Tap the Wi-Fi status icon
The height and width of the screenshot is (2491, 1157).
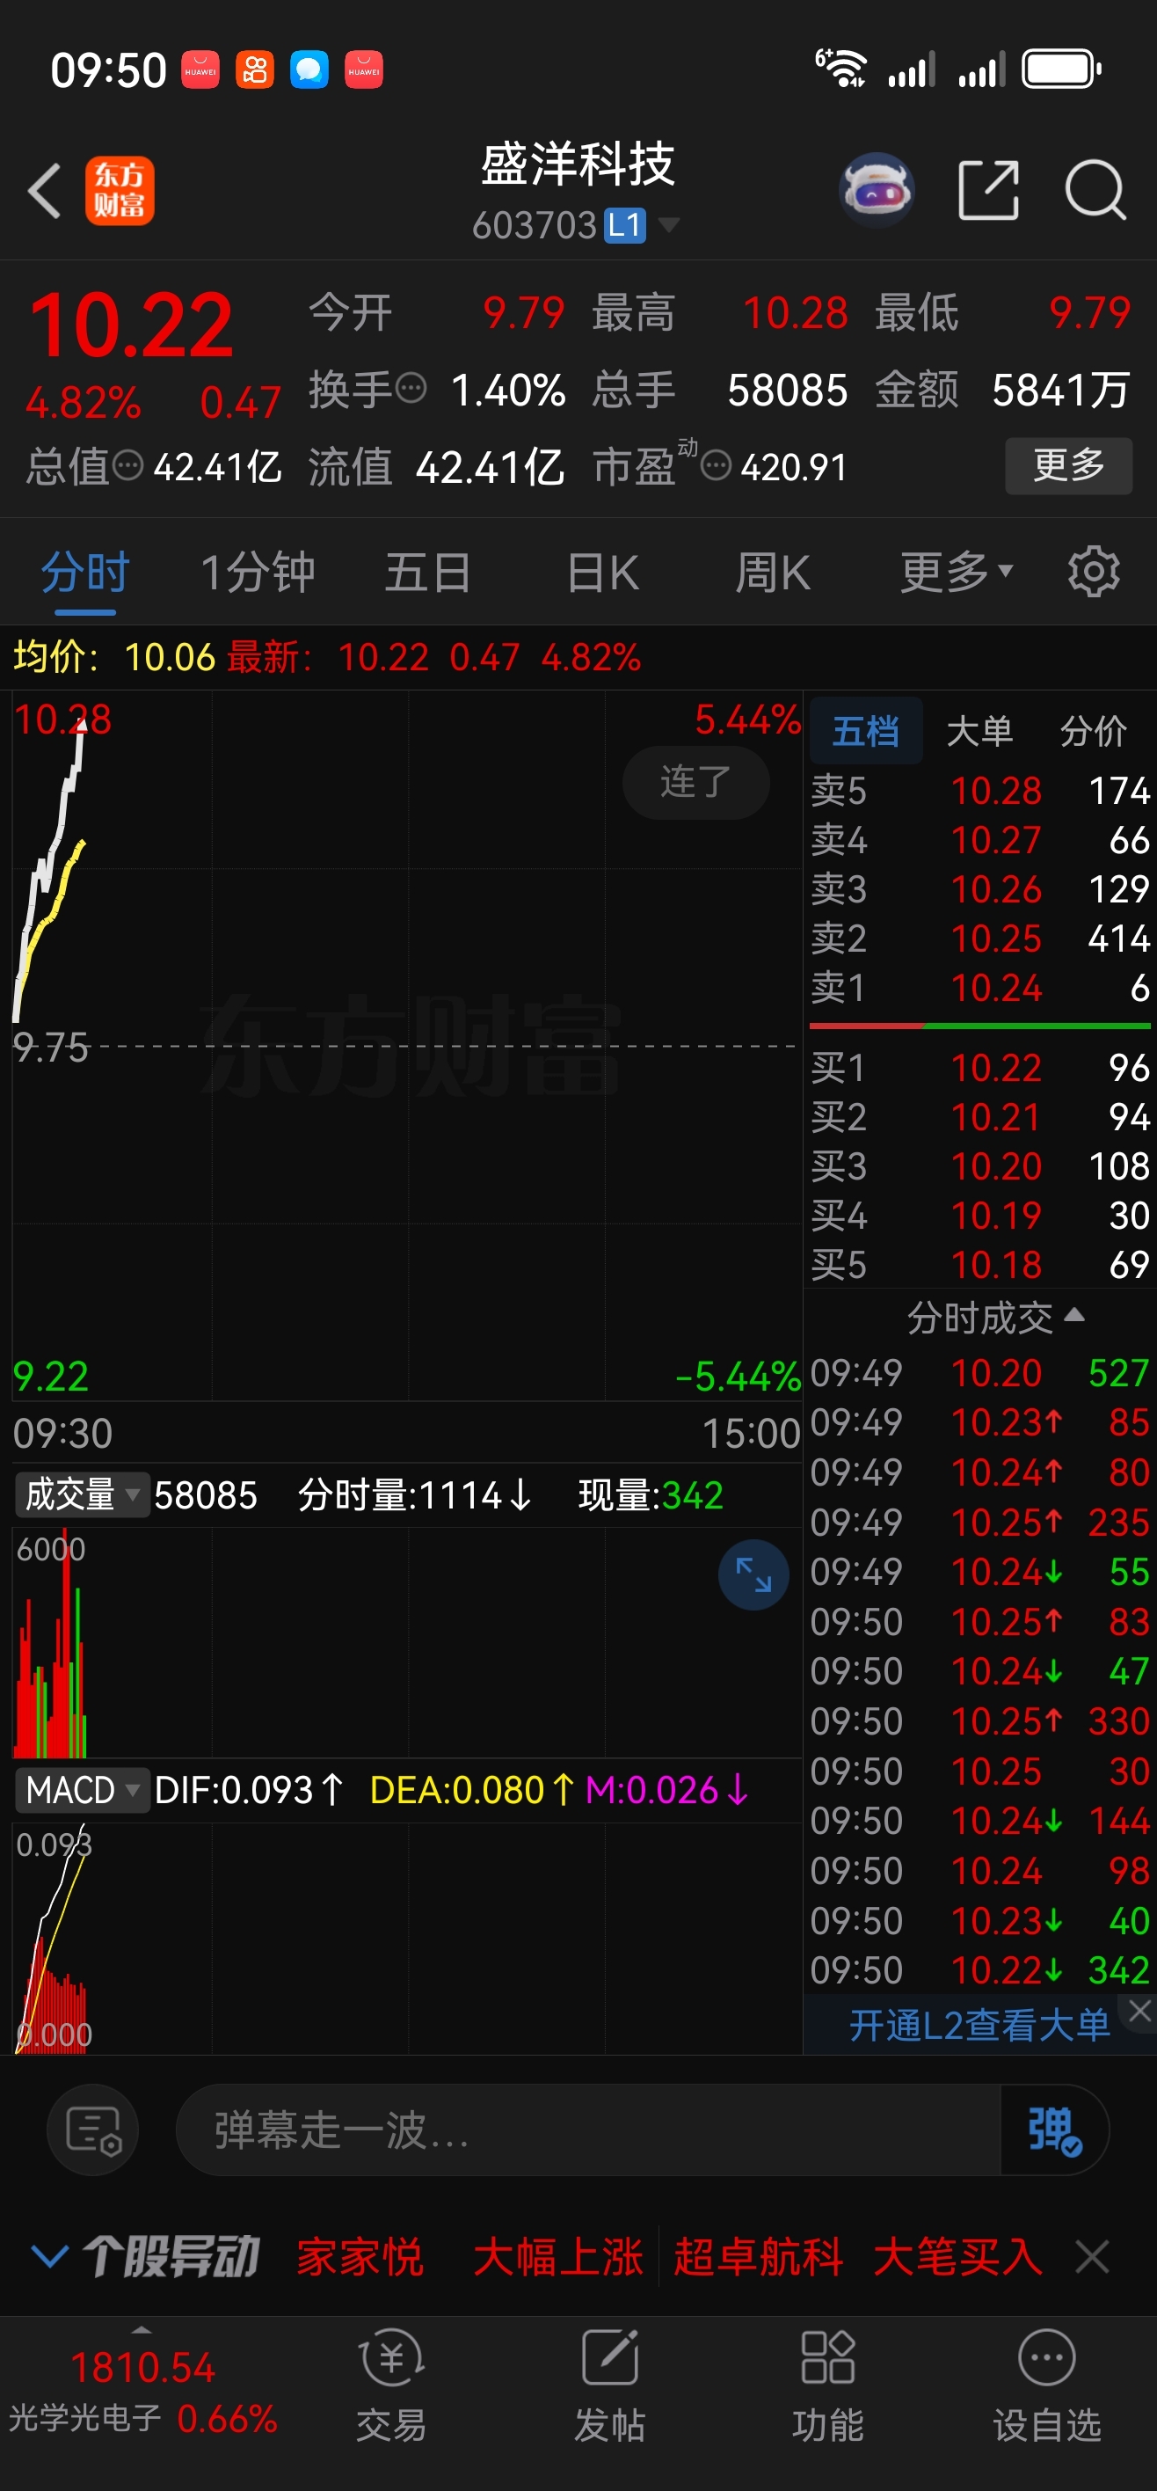pyautogui.click(x=840, y=69)
